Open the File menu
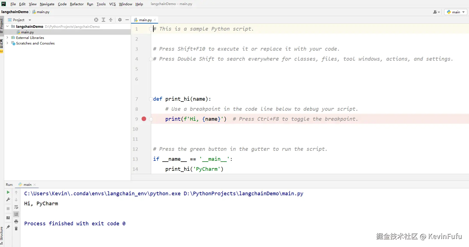469x247 pixels. pos(13,4)
